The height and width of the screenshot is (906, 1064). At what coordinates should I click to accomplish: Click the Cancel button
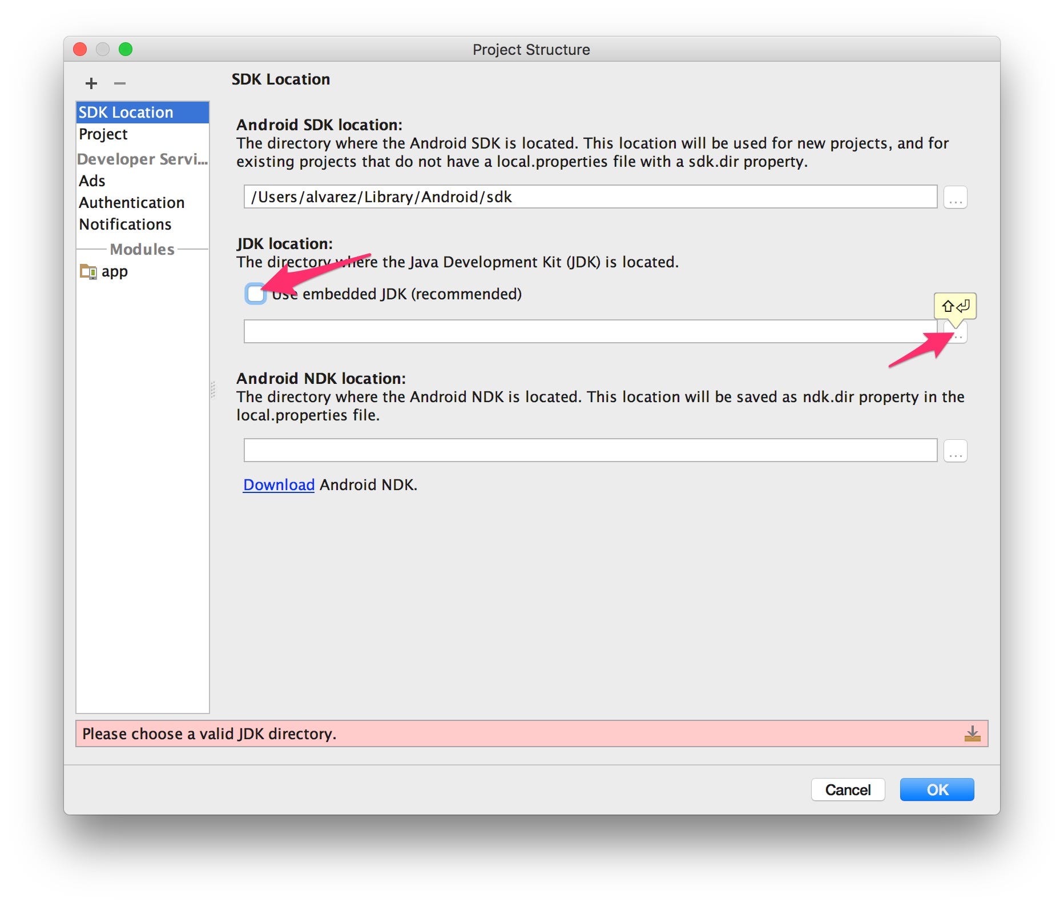tap(848, 789)
